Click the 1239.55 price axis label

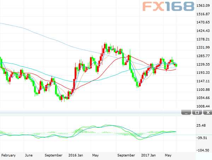coord(203,64)
